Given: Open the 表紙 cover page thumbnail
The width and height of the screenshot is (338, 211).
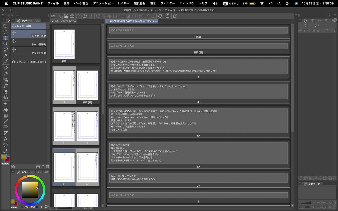Looking at the screenshot, I should point(64,44).
